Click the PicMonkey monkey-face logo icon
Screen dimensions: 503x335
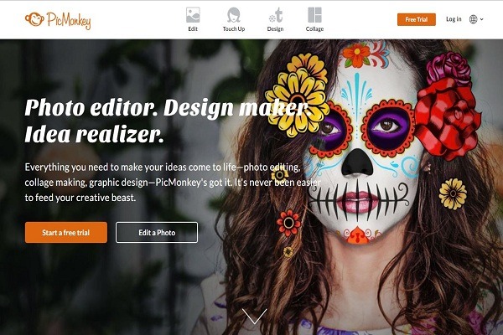pyautogui.click(x=34, y=19)
